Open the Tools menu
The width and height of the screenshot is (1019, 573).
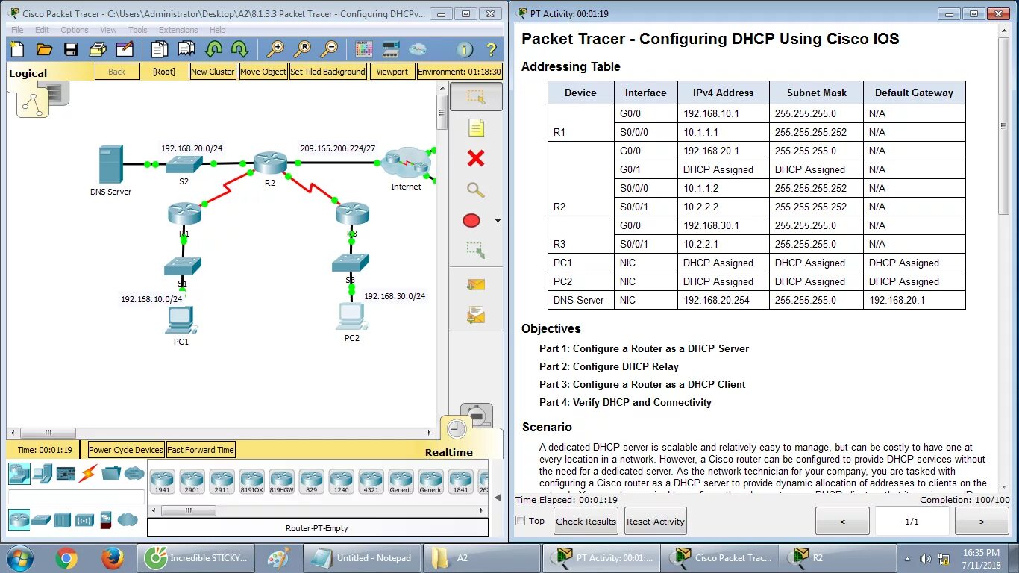(137, 30)
